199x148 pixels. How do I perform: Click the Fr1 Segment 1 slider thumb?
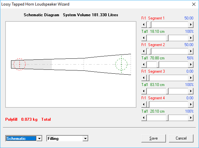pos(149,25)
